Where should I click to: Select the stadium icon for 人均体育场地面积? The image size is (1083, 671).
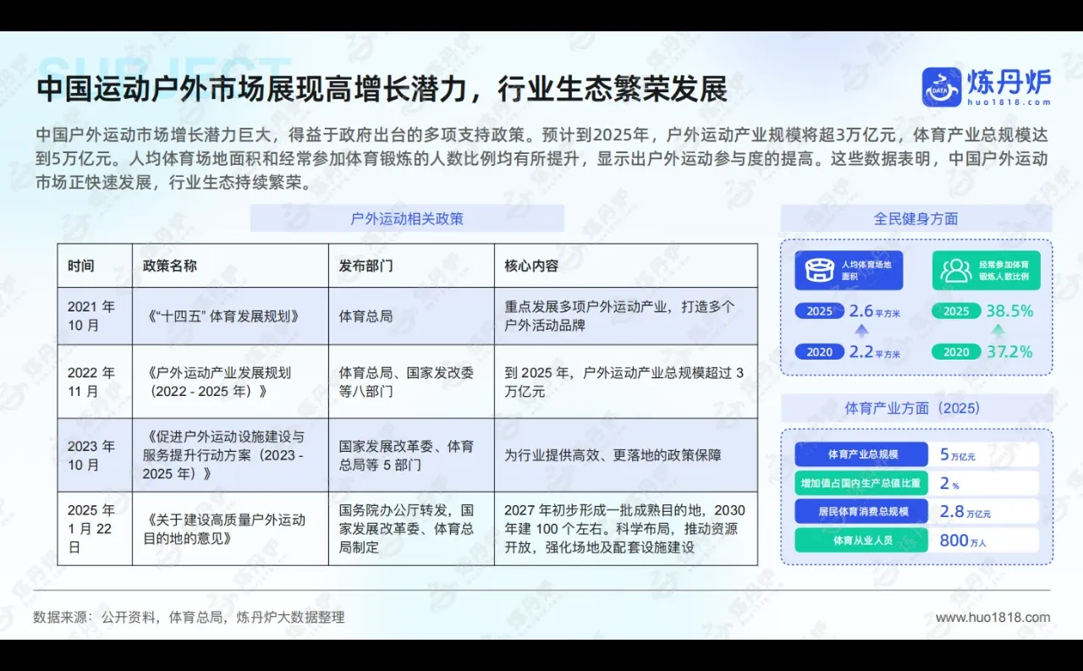click(x=819, y=271)
